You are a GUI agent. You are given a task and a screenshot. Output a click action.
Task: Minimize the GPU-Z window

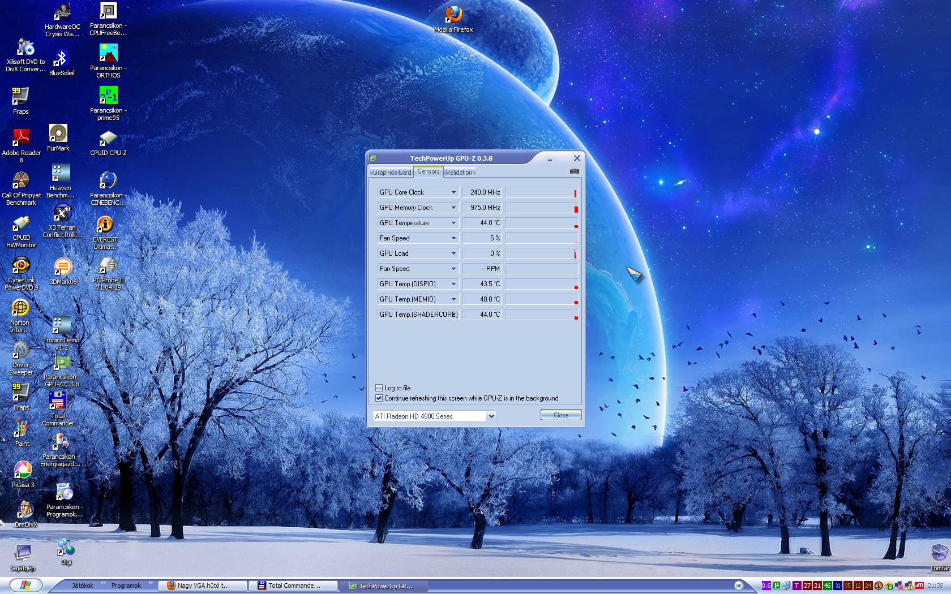(550, 159)
